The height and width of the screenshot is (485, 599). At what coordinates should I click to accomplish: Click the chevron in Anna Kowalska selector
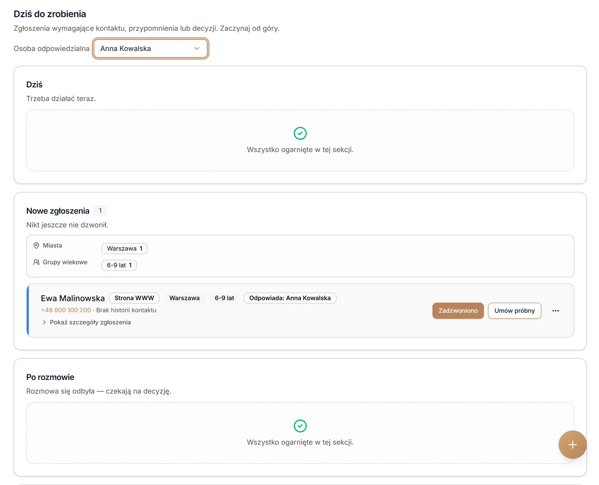(x=197, y=48)
